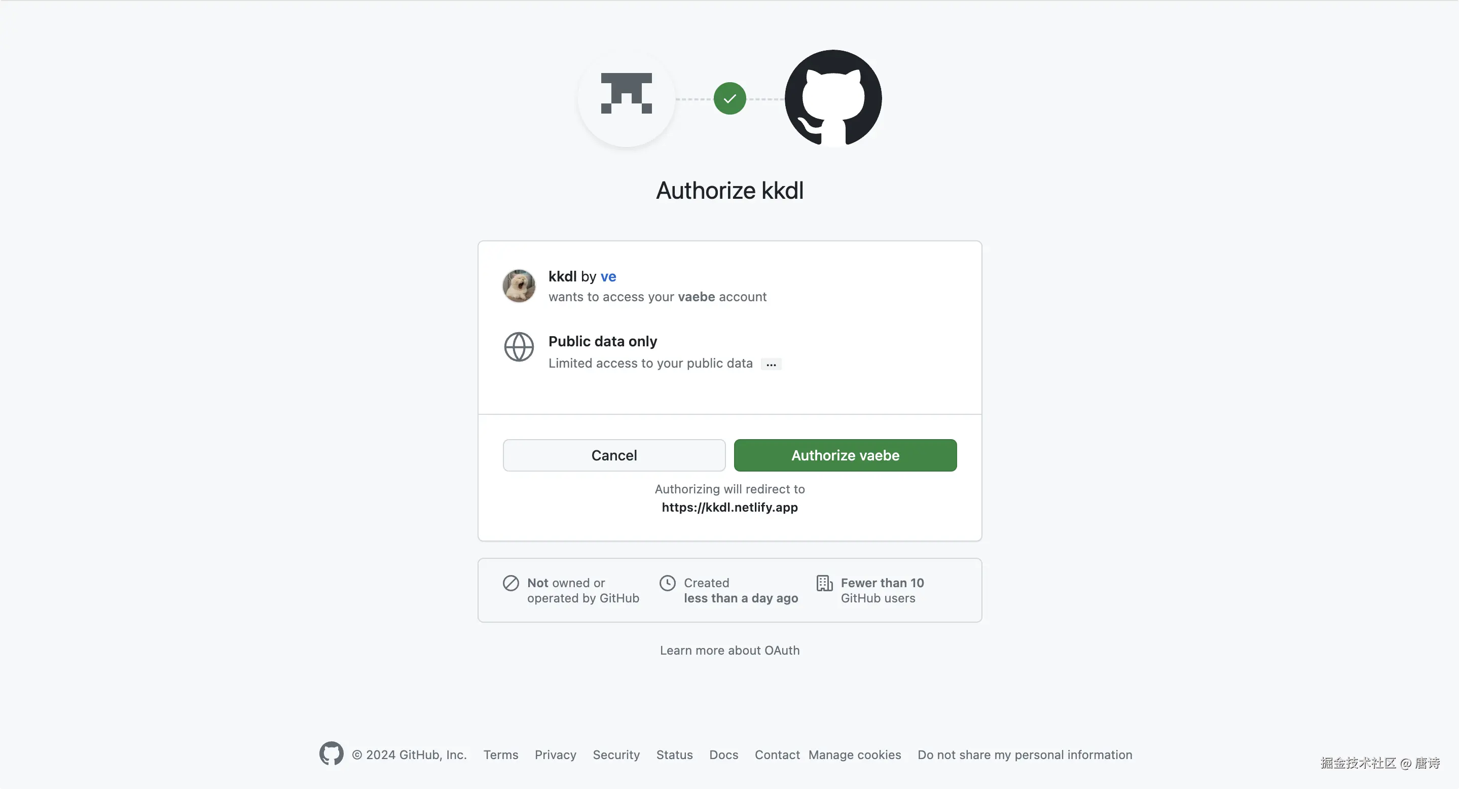Open the Privacy footer link
The width and height of the screenshot is (1459, 789).
click(555, 755)
